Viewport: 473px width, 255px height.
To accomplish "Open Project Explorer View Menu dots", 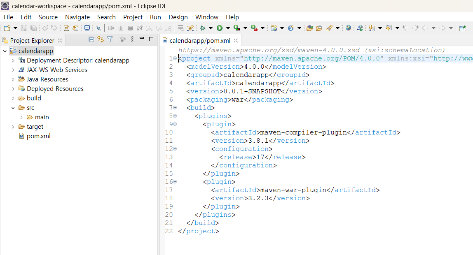I will (x=132, y=39).
